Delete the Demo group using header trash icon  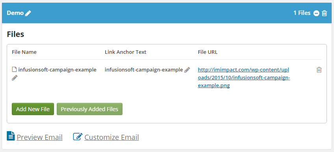pos(324,13)
